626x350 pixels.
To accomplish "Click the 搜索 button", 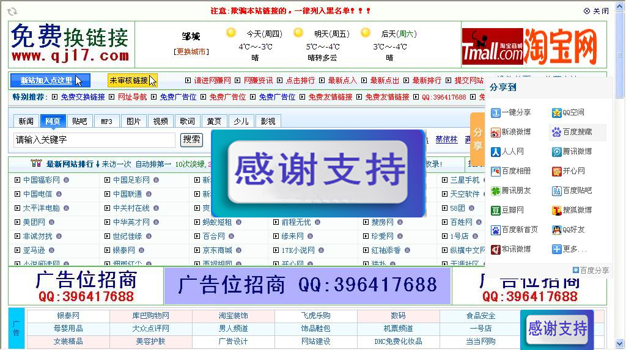I will [x=191, y=140].
